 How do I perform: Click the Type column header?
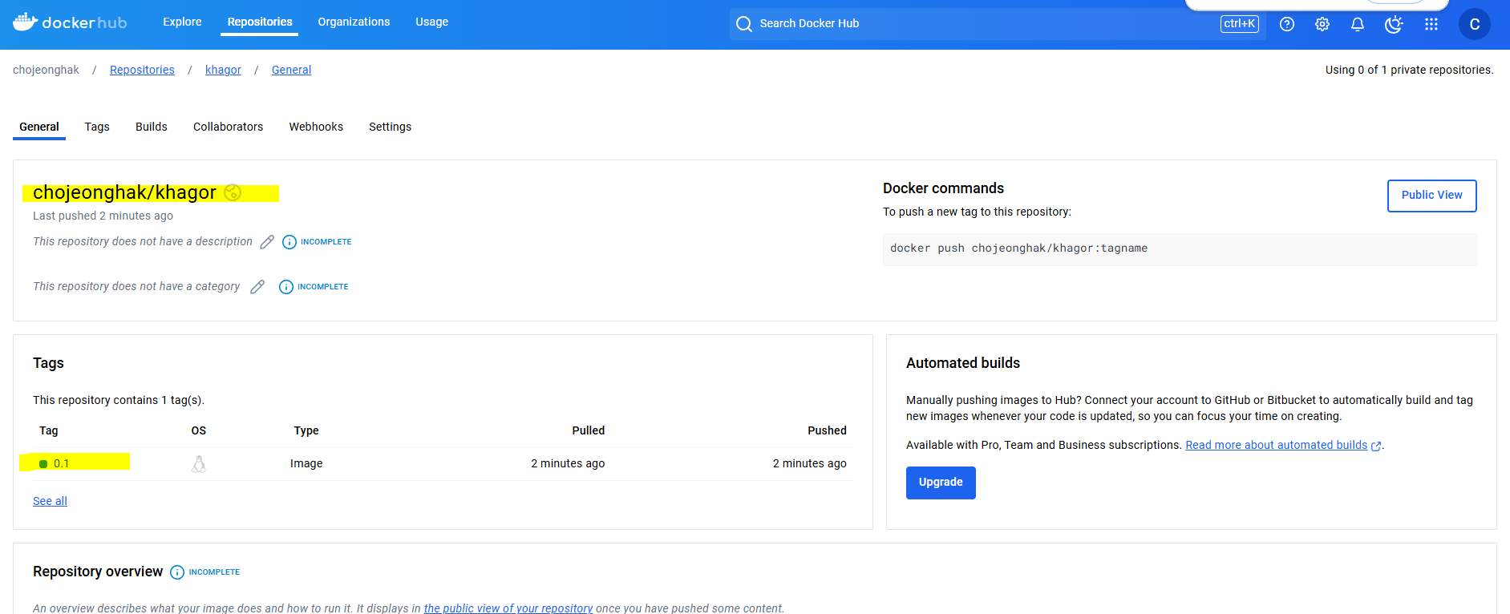306,431
